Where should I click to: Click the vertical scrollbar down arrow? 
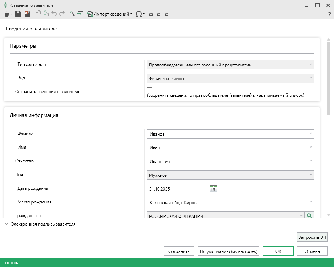(329, 215)
